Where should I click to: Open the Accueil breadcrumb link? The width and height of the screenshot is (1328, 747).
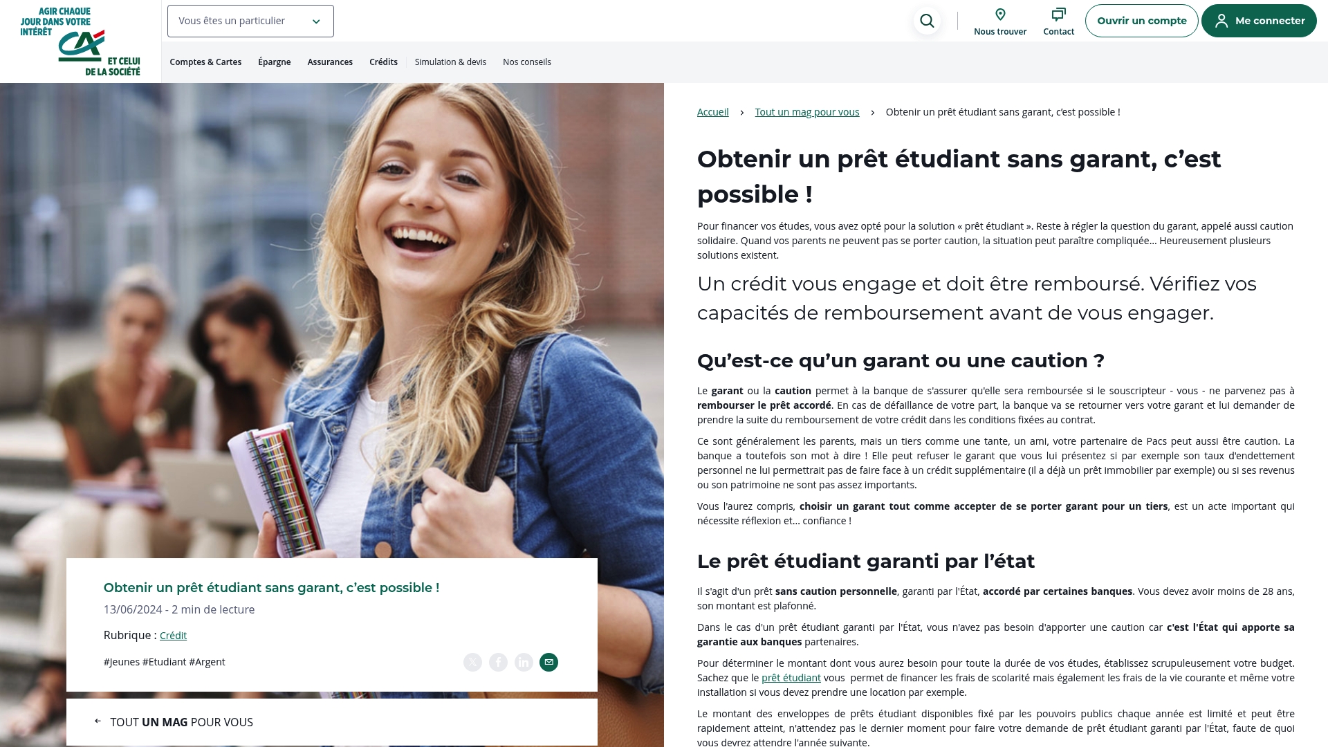[x=712, y=111]
